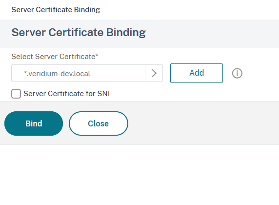Viewport: 279px width, 205px height.
Task: Click the teal Bind button
Action: (34, 123)
